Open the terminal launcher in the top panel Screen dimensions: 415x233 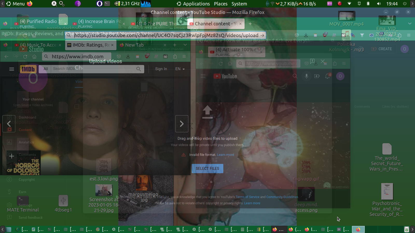[107, 4]
